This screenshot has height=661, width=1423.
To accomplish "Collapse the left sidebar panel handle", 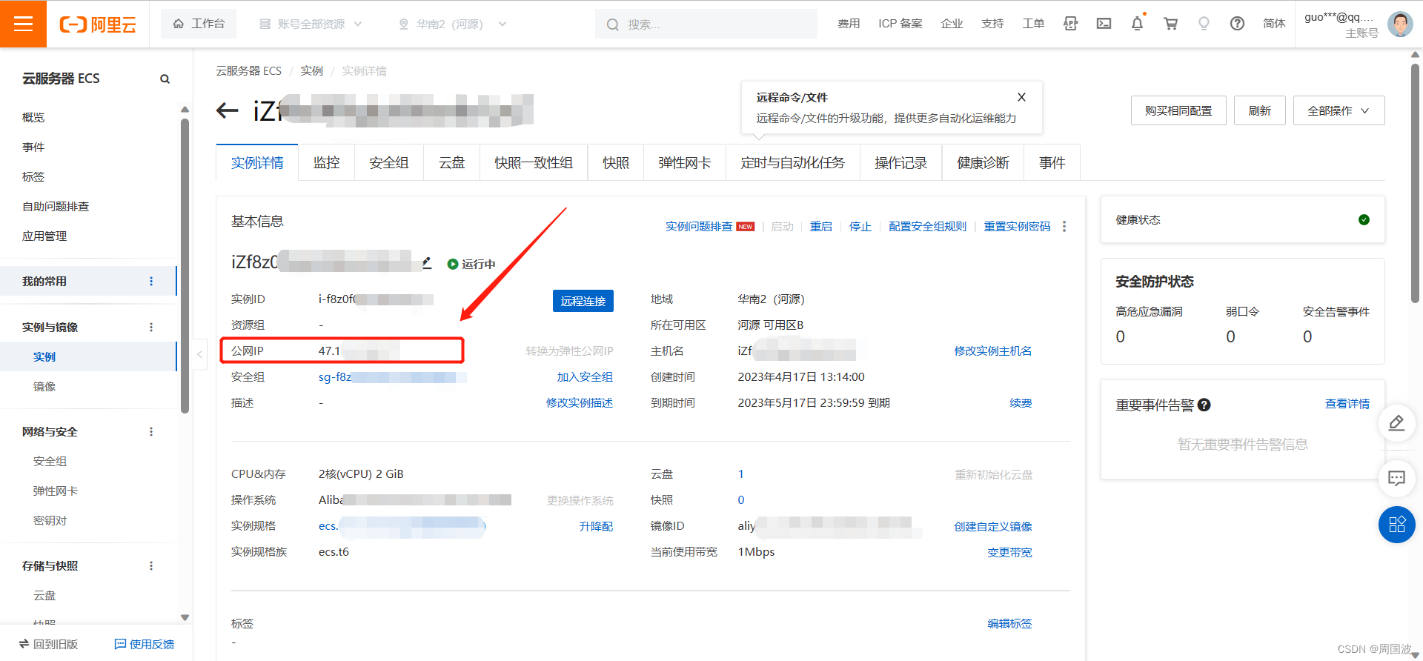I will pyautogui.click(x=199, y=354).
